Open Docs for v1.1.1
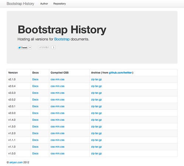This screenshot has width=184, height=166. 35,140
